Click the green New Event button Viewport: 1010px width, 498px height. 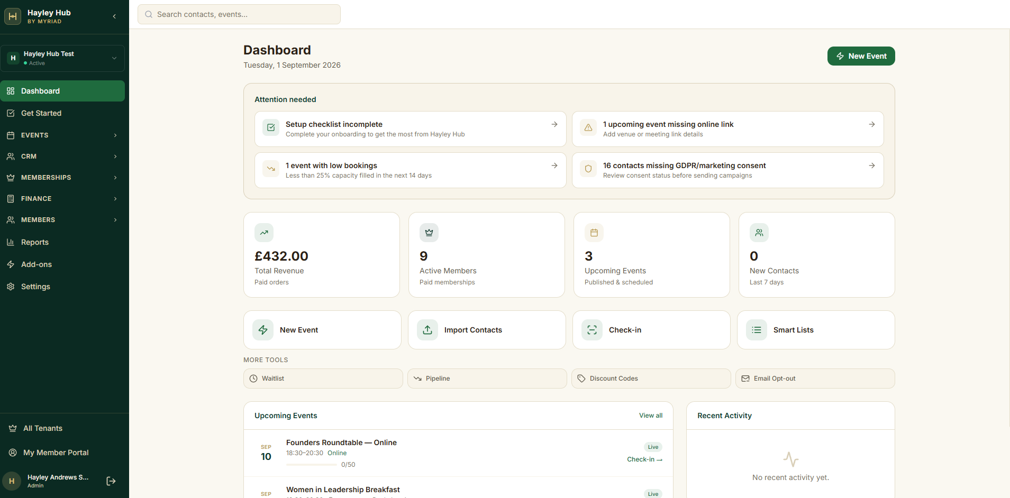point(861,56)
